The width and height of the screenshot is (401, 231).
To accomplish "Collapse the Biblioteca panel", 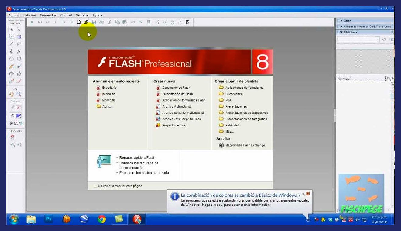I will coord(341,32).
